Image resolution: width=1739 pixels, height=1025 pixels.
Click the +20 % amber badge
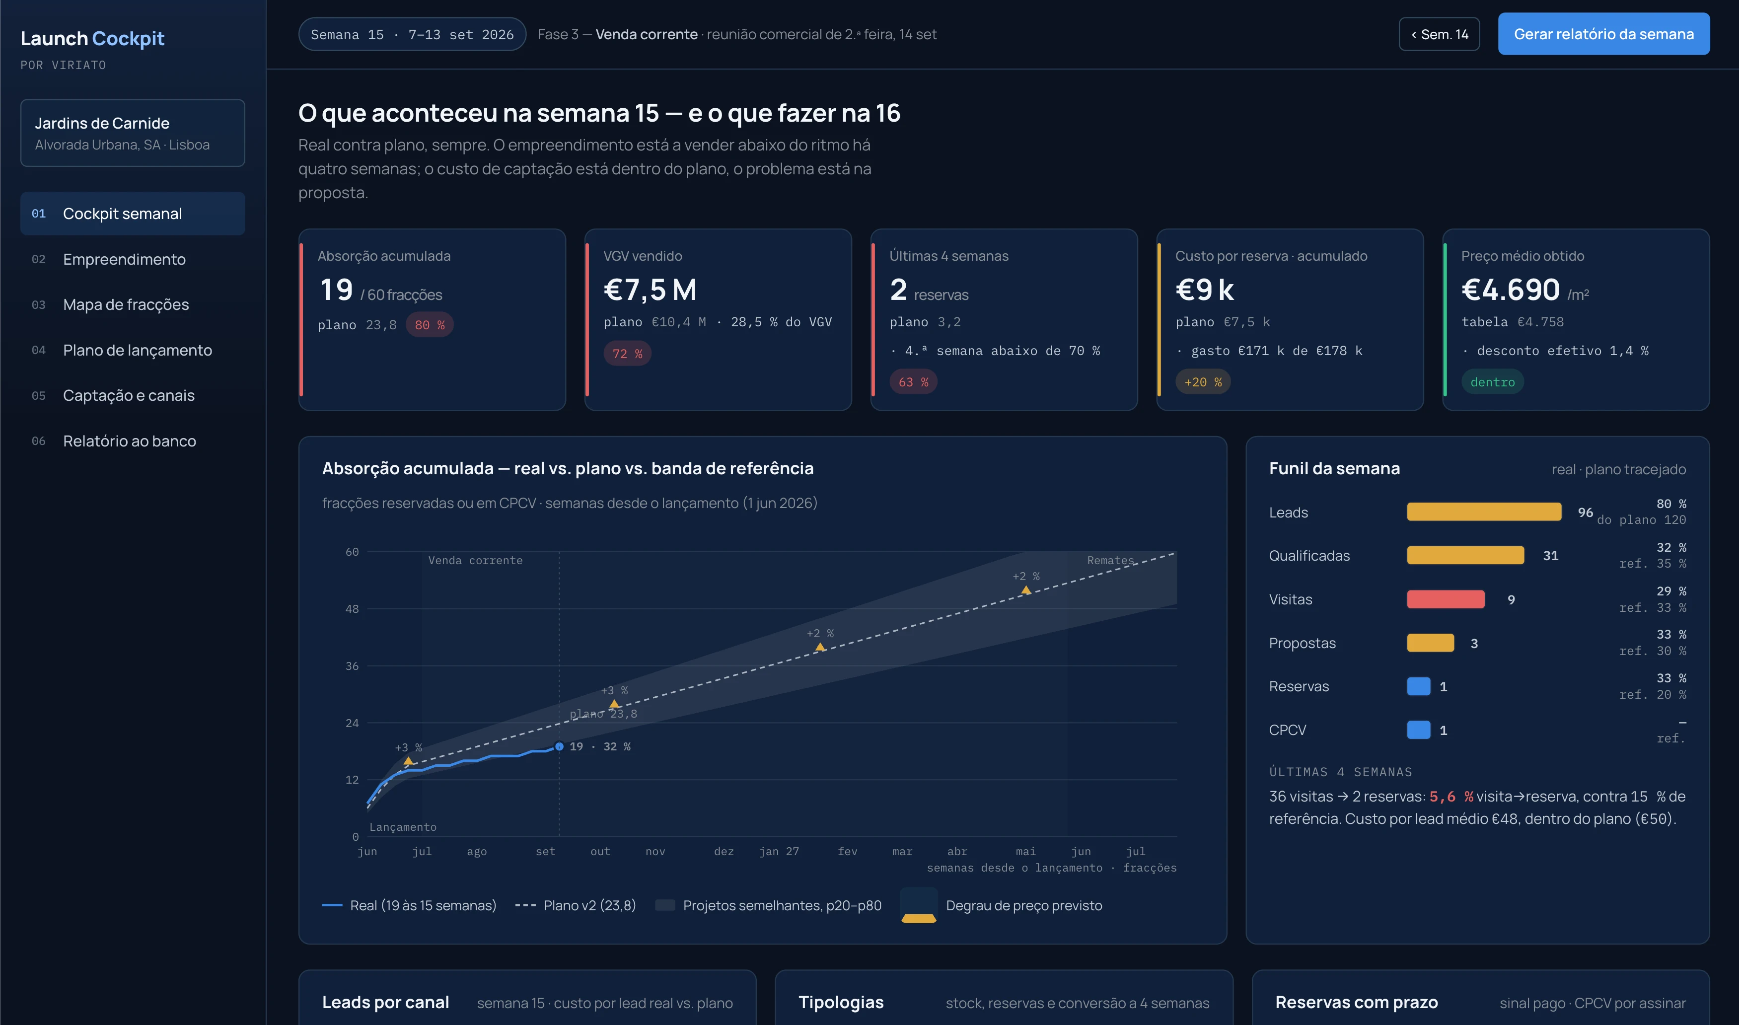[1202, 382]
